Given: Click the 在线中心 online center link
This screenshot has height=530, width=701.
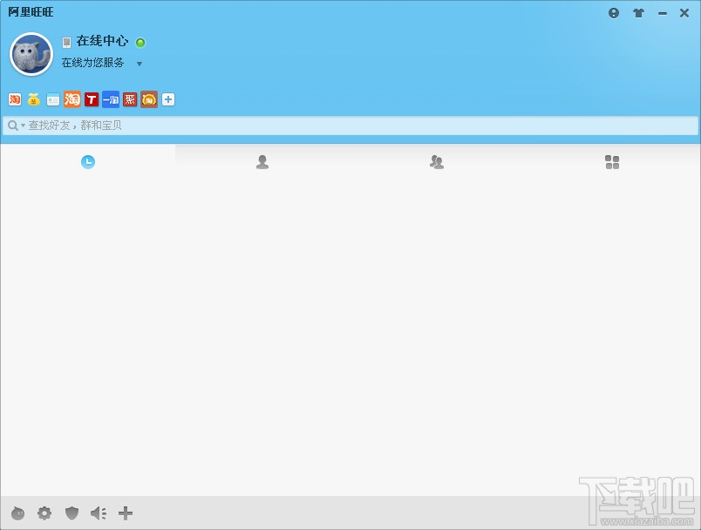Looking at the screenshot, I should click(x=103, y=41).
